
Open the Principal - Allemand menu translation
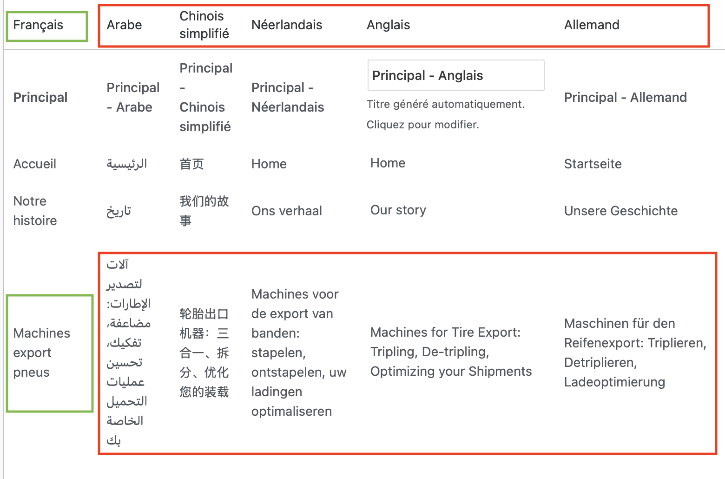pyautogui.click(x=625, y=98)
